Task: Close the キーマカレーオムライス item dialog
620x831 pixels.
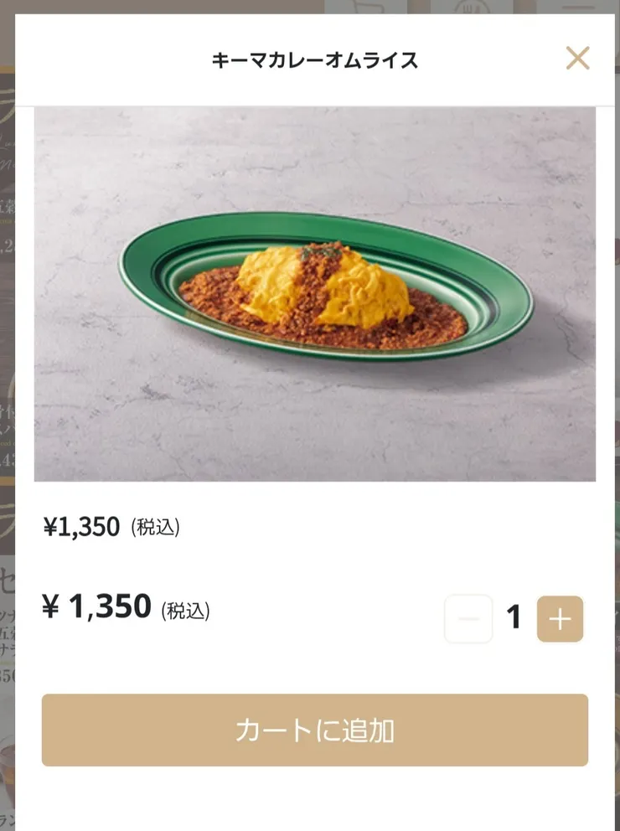Action: [x=577, y=59]
